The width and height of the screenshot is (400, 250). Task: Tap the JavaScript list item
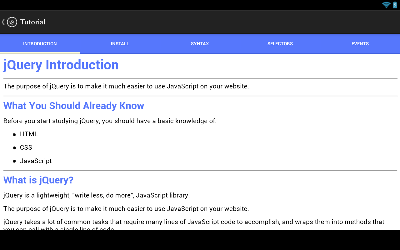(36, 161)
